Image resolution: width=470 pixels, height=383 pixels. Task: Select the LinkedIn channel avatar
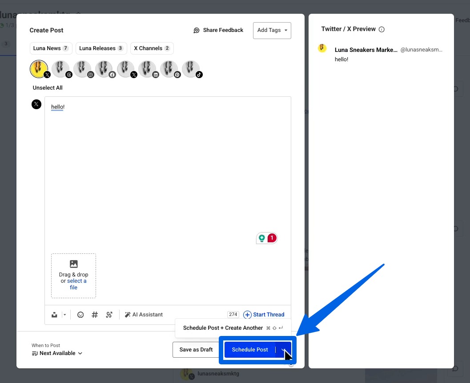[x=148, y=69]
